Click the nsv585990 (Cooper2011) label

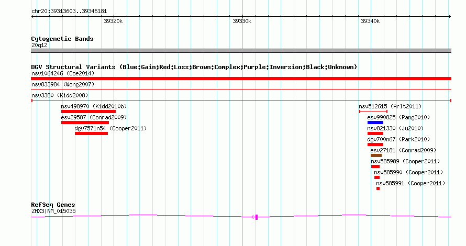click(x=408, y=172)
